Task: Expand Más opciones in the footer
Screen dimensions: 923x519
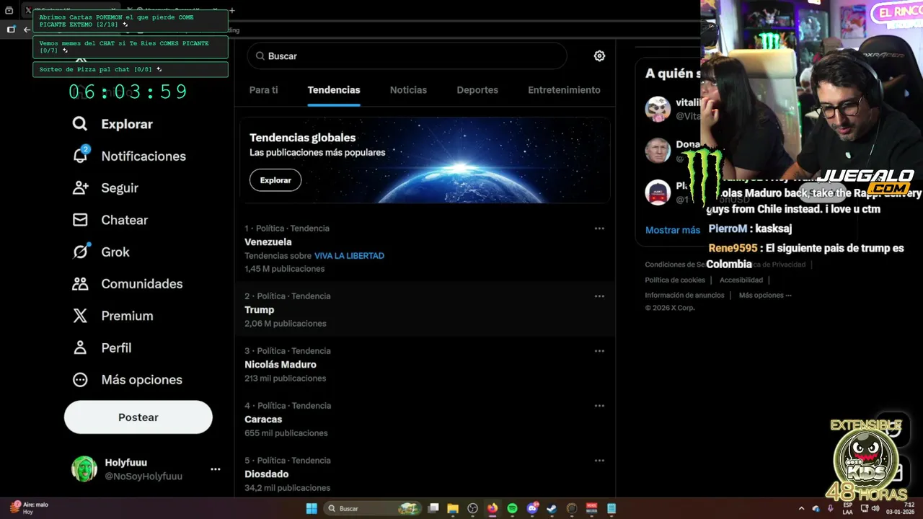Action: pos(765,295)
